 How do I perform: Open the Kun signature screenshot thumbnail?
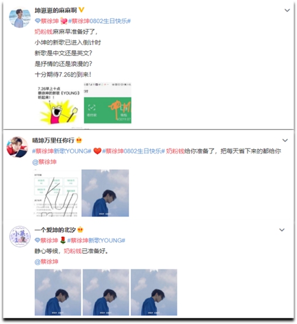coord(56,193)
